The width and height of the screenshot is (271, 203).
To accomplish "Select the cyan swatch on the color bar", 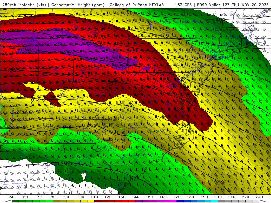I will [214, 201].
